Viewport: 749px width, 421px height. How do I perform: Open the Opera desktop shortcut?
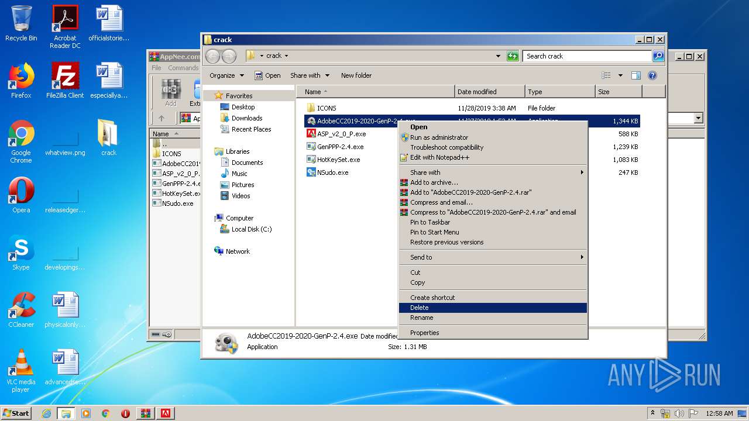click(x=21, y=195)
